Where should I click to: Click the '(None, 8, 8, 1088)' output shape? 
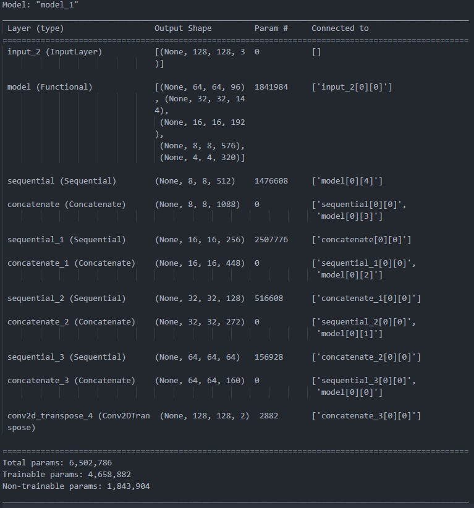[x=197, y=205]
